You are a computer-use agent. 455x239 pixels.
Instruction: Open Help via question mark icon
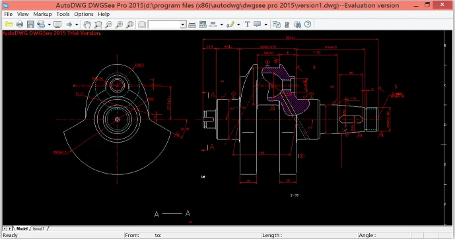click(x=308, y=24)
